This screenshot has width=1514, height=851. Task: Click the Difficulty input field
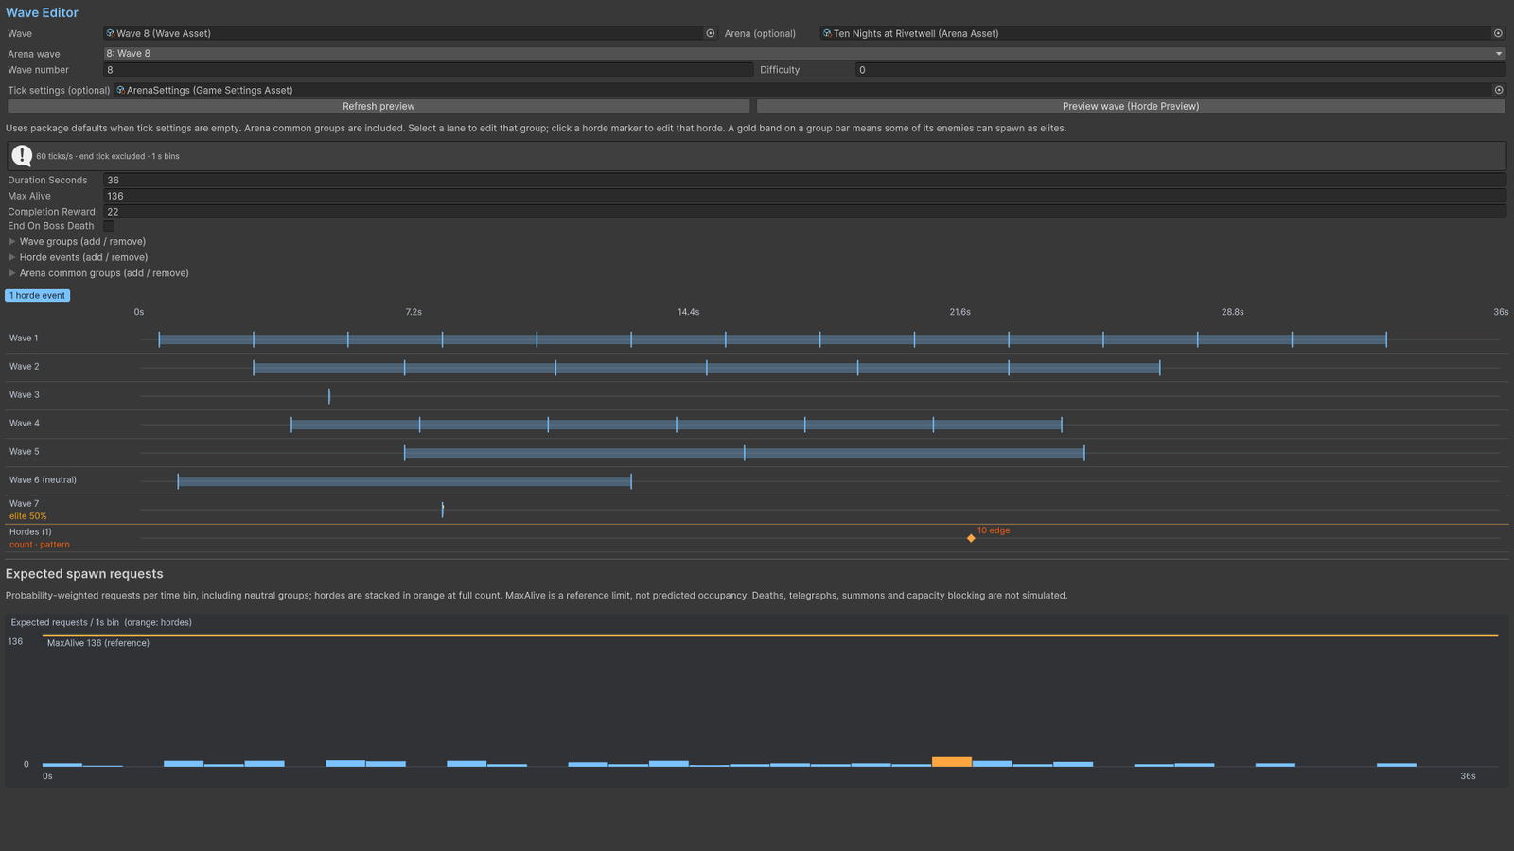click(x=1180, y=70)
